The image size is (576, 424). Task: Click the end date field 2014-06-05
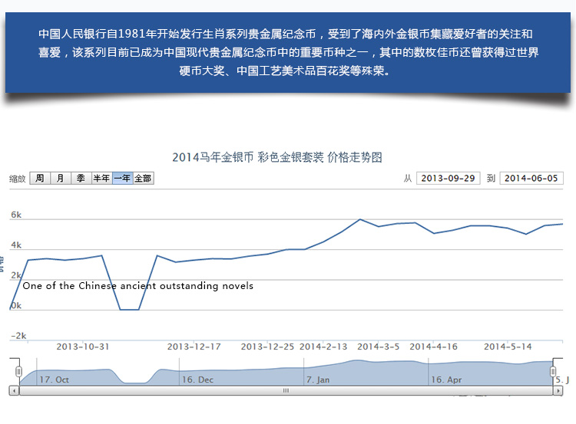tap(531, 178)
